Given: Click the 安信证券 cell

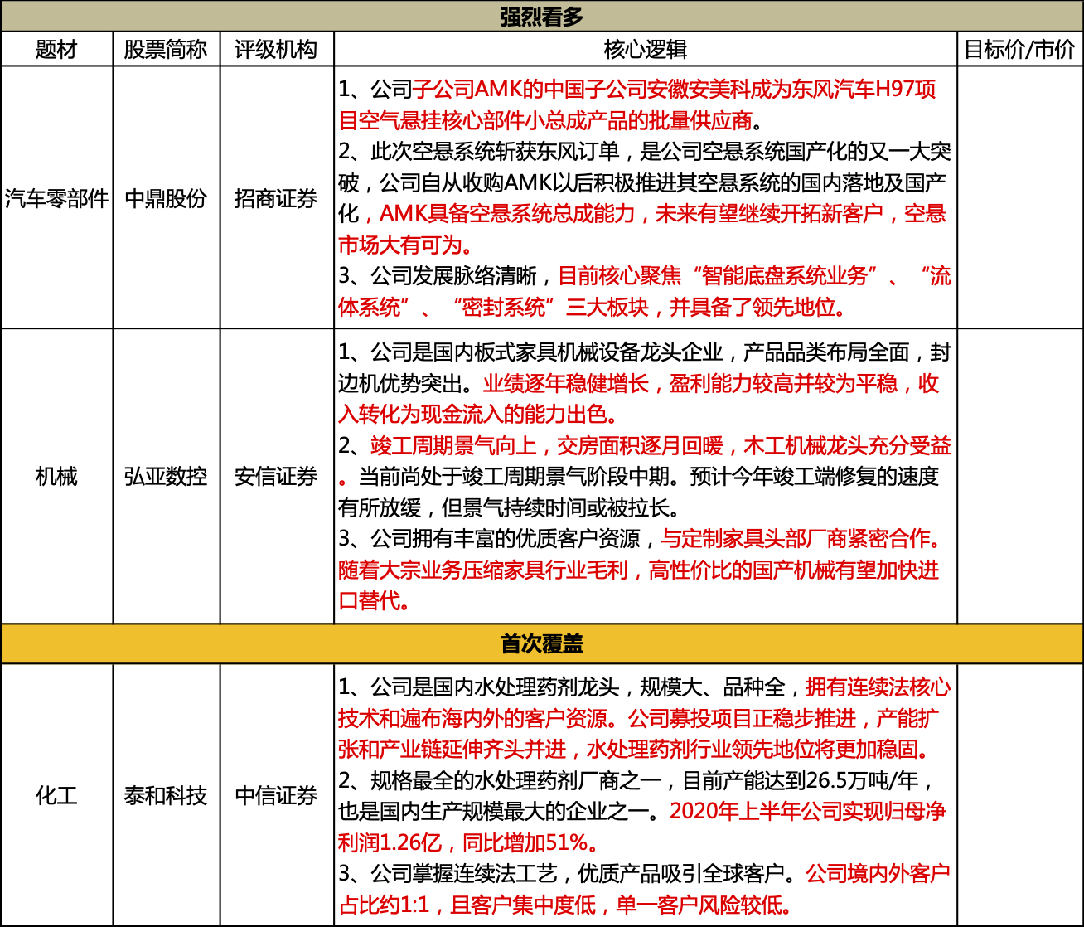Looking at the screenshot, I should point(277,476).
